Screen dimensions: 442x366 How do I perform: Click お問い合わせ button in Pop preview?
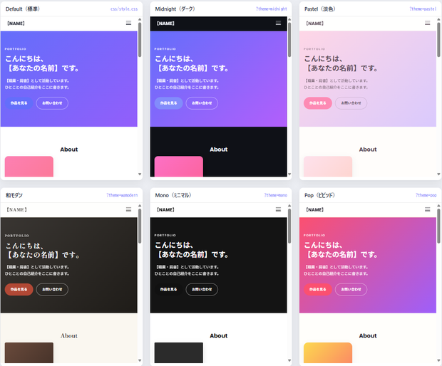pos(351,289)
